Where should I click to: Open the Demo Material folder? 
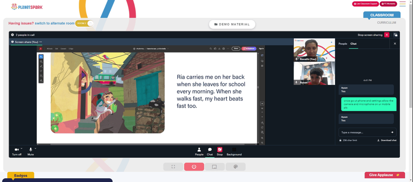pyautogui.click(x=232, y=24)
